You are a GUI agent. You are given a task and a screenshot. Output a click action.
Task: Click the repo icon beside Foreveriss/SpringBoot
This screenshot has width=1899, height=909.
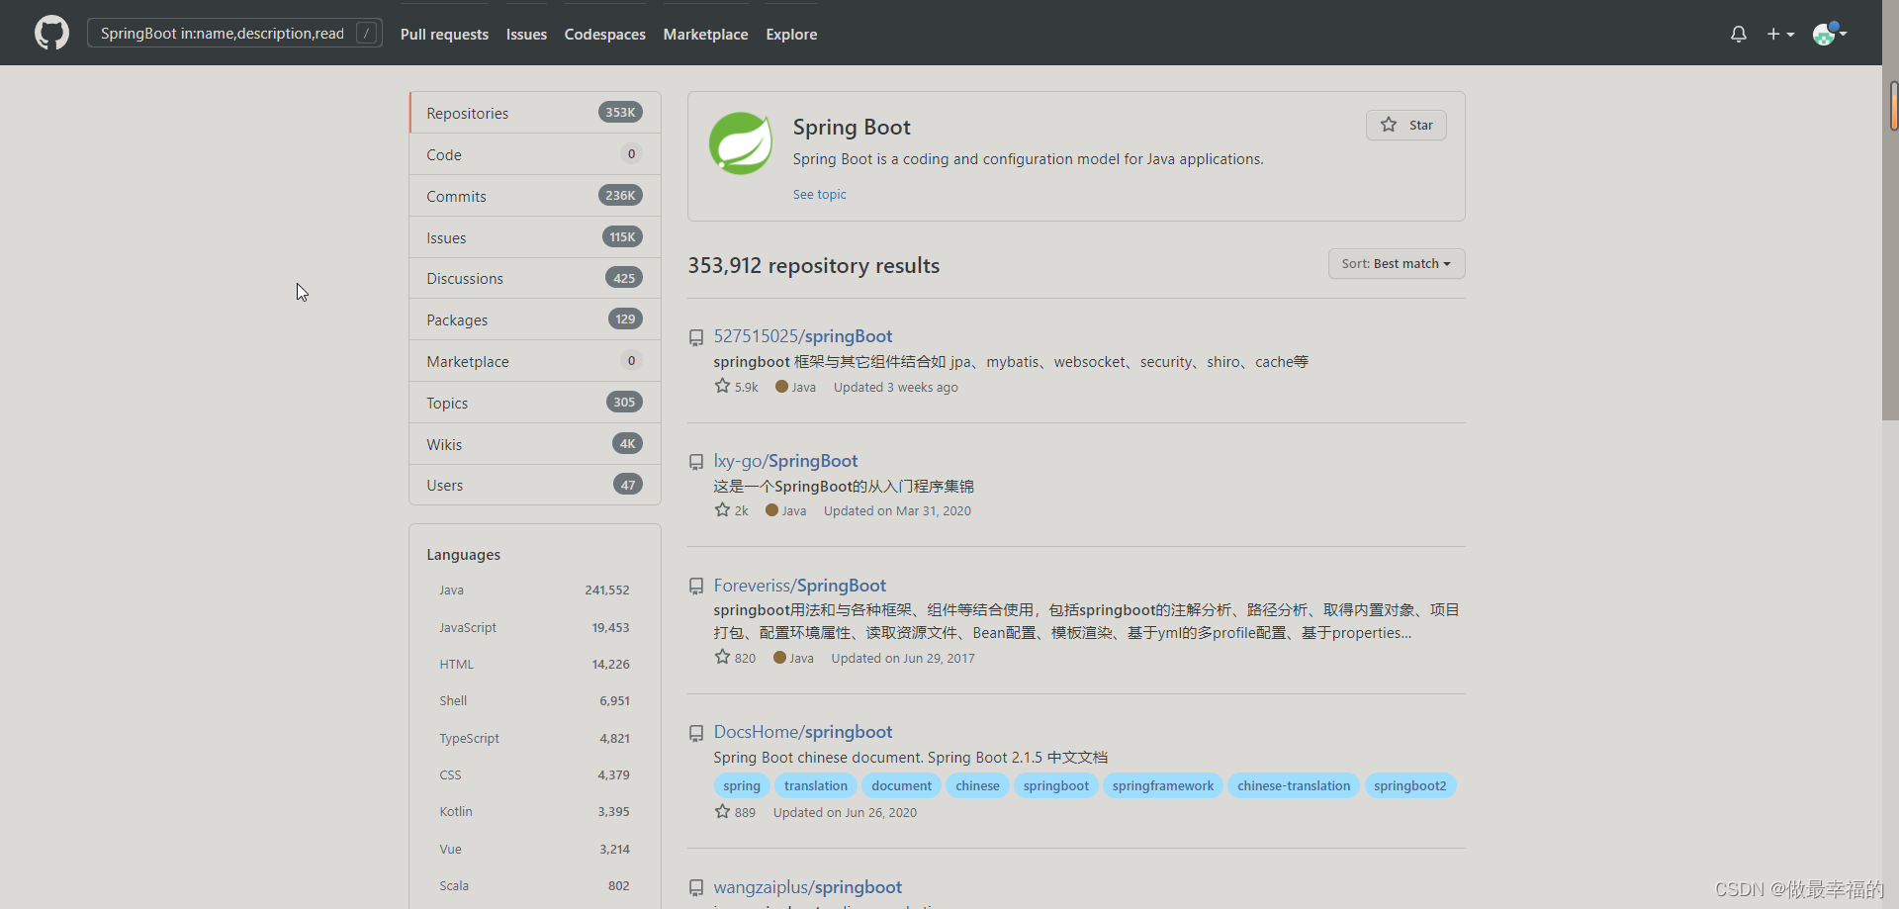click(696, 587)
